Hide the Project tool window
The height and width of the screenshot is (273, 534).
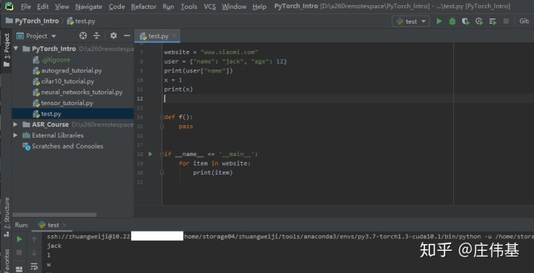[127, 36]
